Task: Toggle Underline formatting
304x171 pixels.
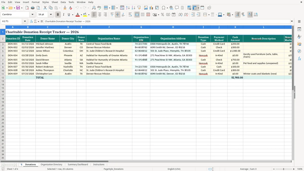Action: (69, 15)
